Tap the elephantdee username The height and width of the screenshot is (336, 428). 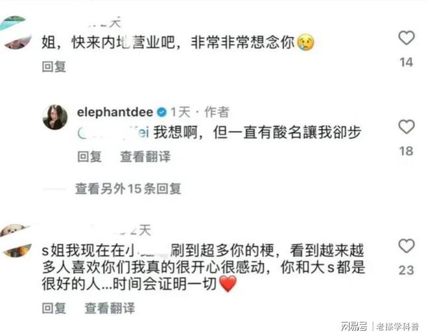click(x=115, y=112)
